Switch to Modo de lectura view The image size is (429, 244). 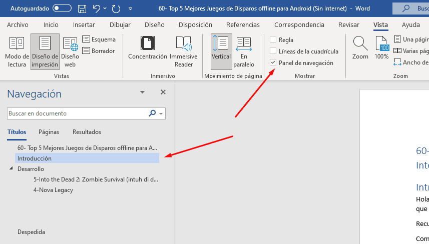coord(17,51)
